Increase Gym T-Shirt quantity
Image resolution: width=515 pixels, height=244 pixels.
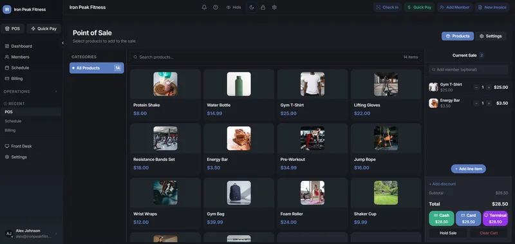pyautogui.click(x=489, y=88)
